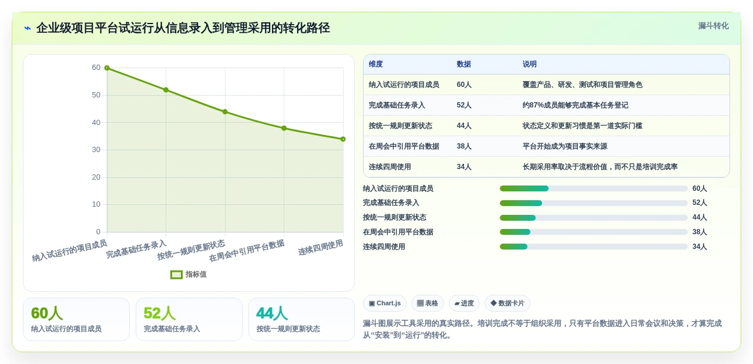Click the chart data point at 38
This screenshot has width=753, height=364.
[x=284, y=128]
